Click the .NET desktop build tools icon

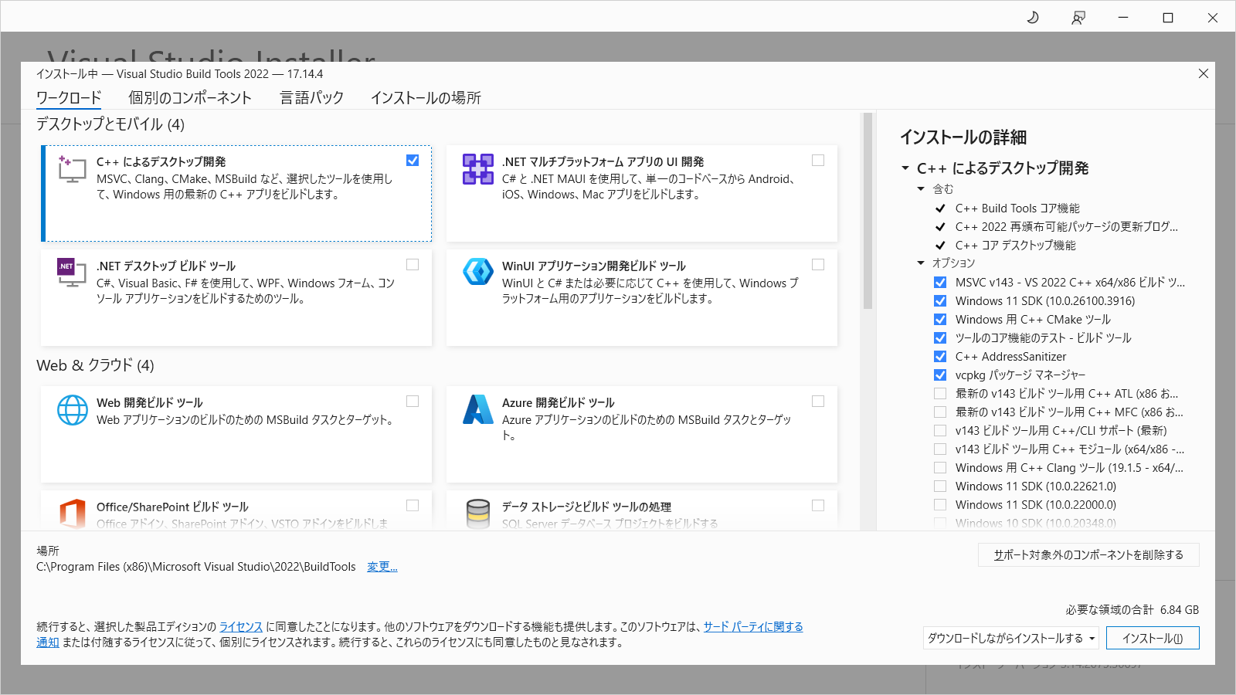pyautogui.click(x=72, y=273)
